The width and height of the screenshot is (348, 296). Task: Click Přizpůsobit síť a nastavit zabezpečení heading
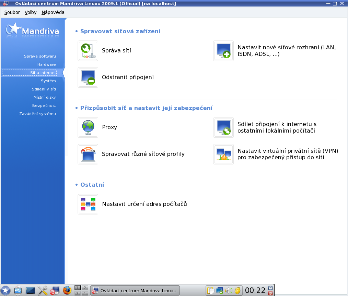146,108
